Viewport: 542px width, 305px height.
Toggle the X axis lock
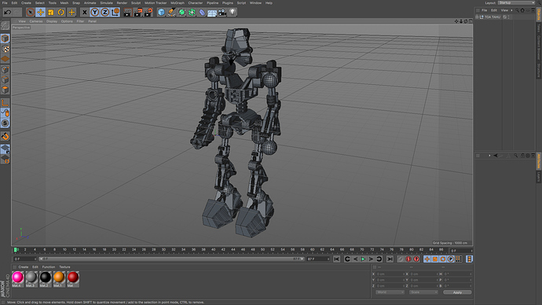pyautogui.click(x=84, y=12)
